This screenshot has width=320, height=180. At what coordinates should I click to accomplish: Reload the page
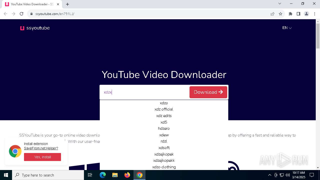21,14
